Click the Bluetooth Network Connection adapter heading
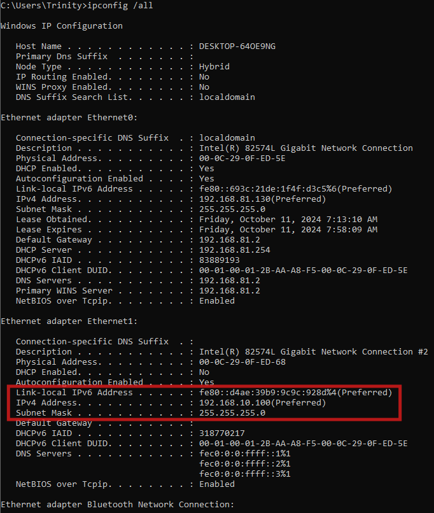 coord(118,505)
